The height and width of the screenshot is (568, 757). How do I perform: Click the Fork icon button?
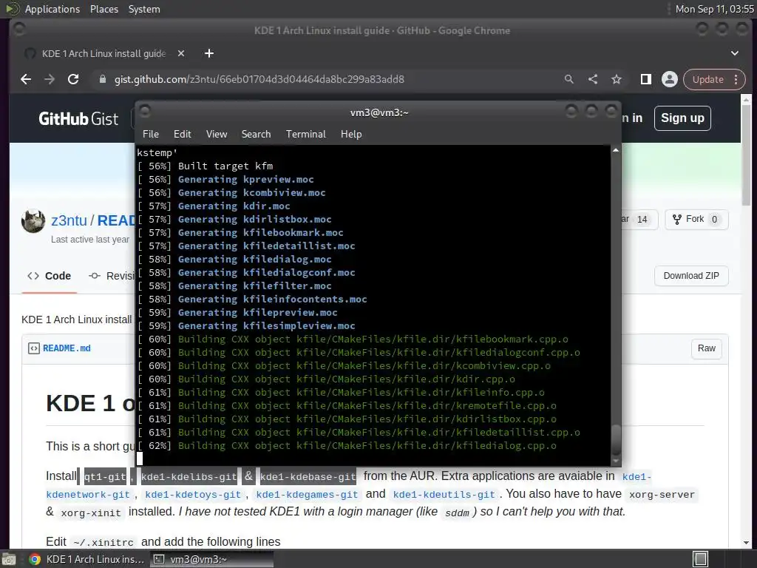(677, 219)
